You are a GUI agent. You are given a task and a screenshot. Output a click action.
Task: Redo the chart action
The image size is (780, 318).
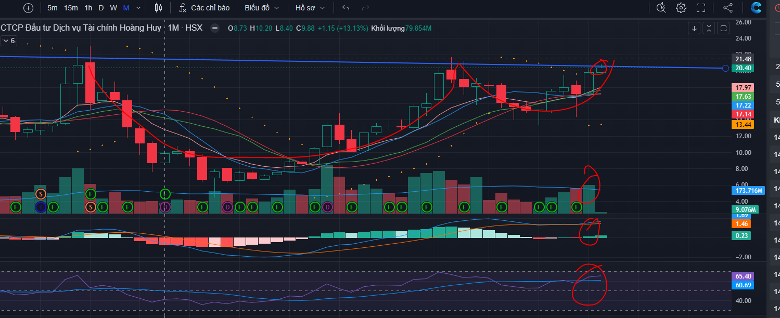point(365,8)
